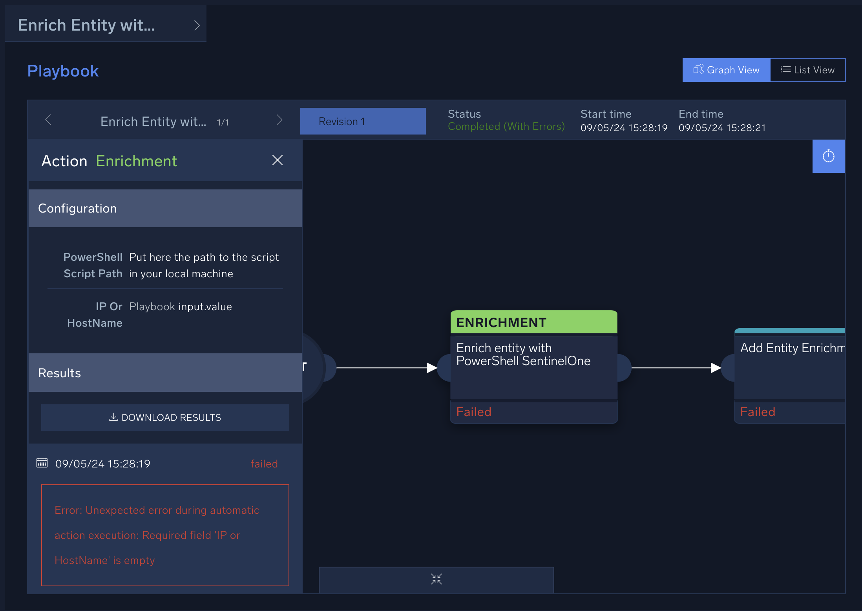Click the Graph View node icon
This screenshot has height=611, width=862.
[x=698, y=69]
